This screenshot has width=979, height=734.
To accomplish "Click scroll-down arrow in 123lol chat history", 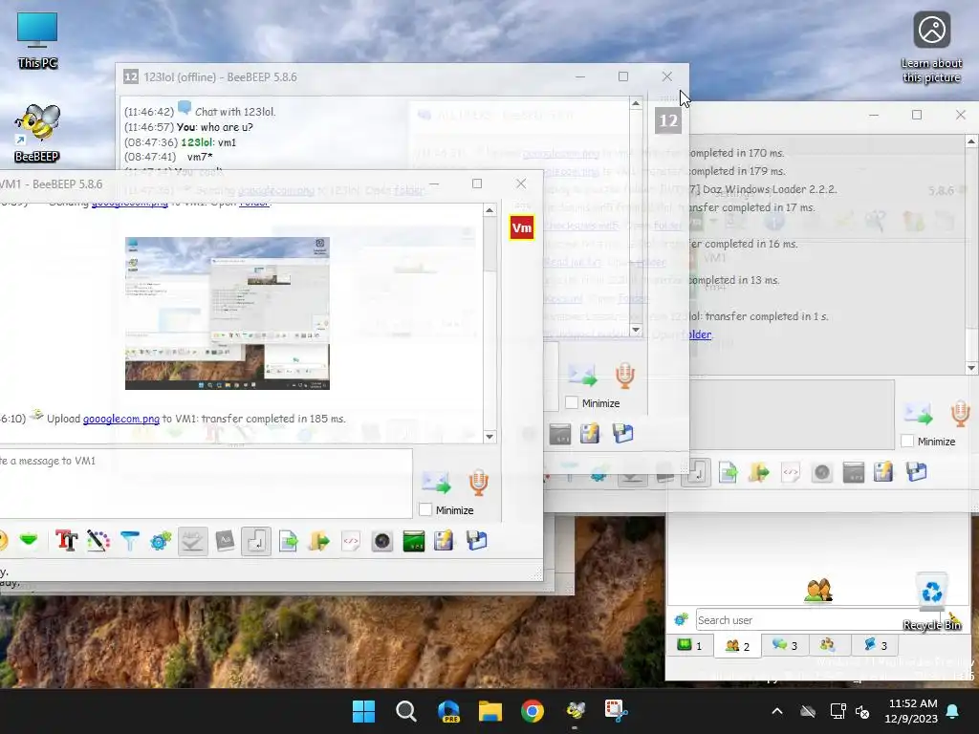I will (636, 330).
